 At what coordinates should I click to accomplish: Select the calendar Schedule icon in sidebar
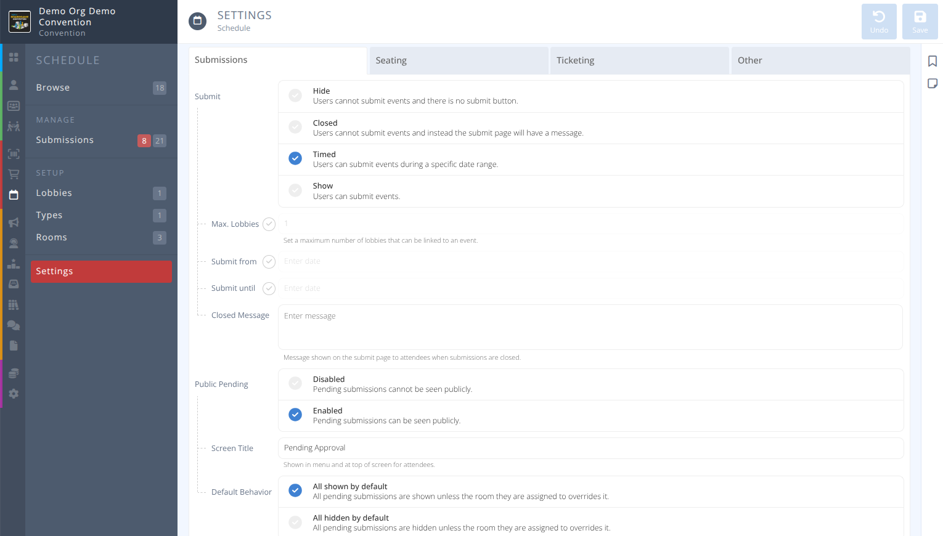[x=13, y=195]
